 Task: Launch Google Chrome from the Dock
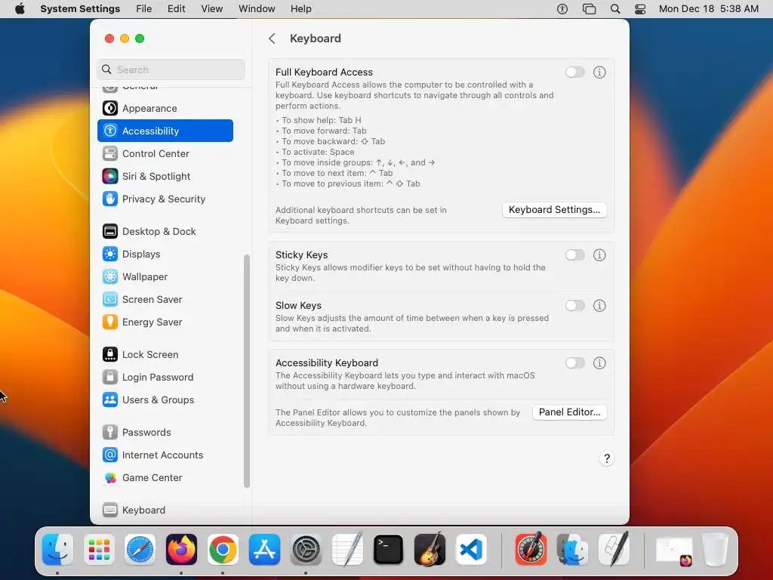(x=223, y=550)
